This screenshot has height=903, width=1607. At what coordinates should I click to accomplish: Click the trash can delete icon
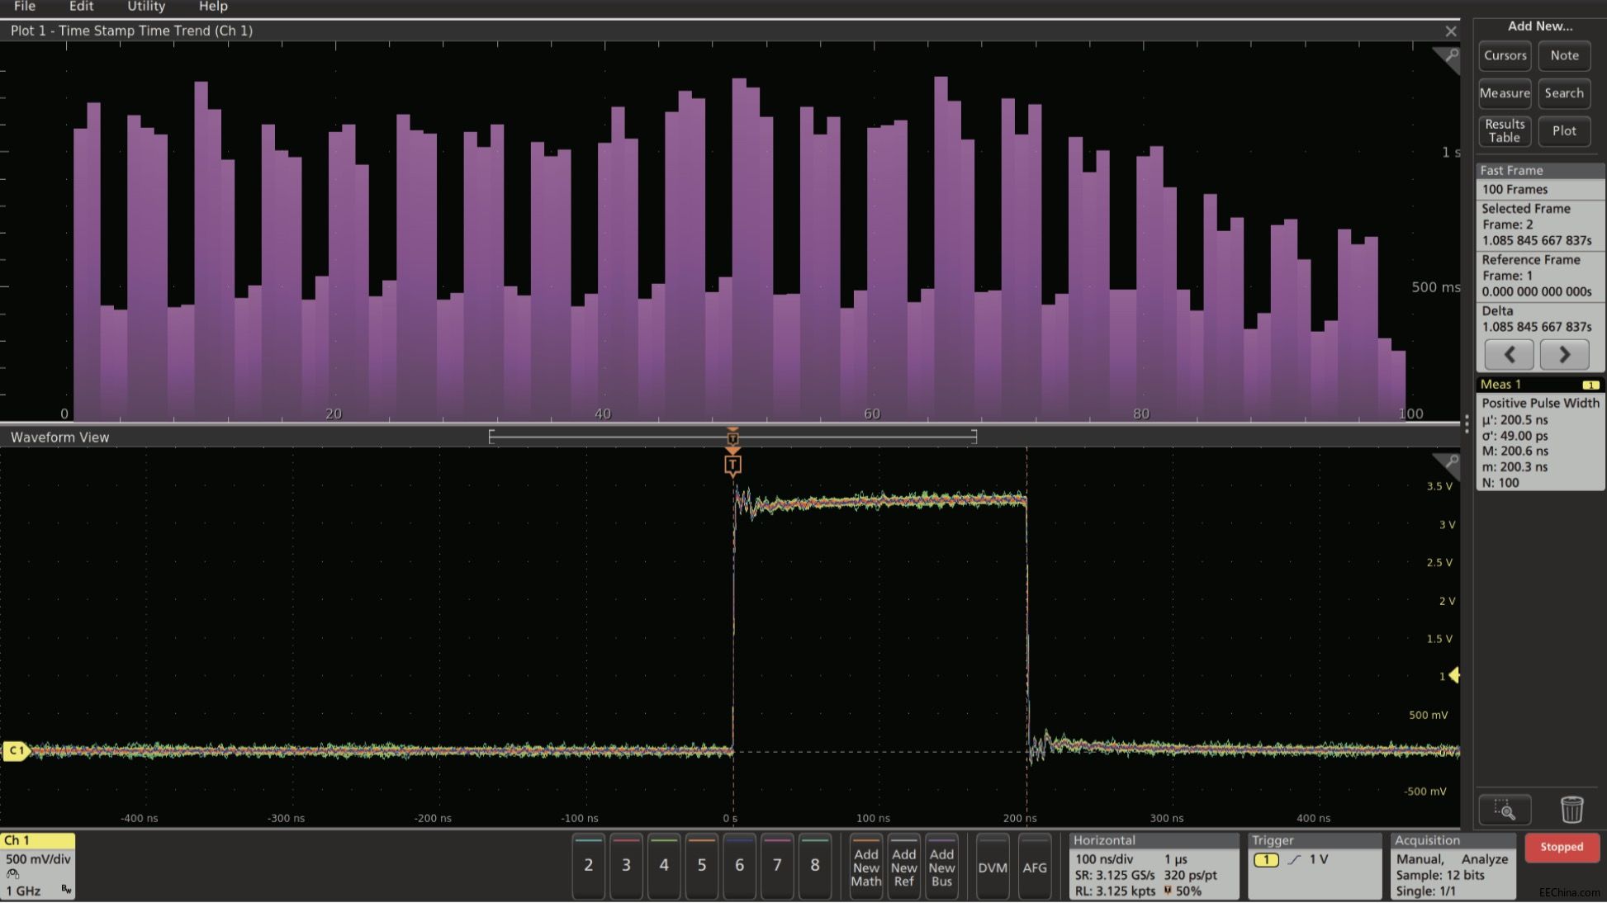1571,810
